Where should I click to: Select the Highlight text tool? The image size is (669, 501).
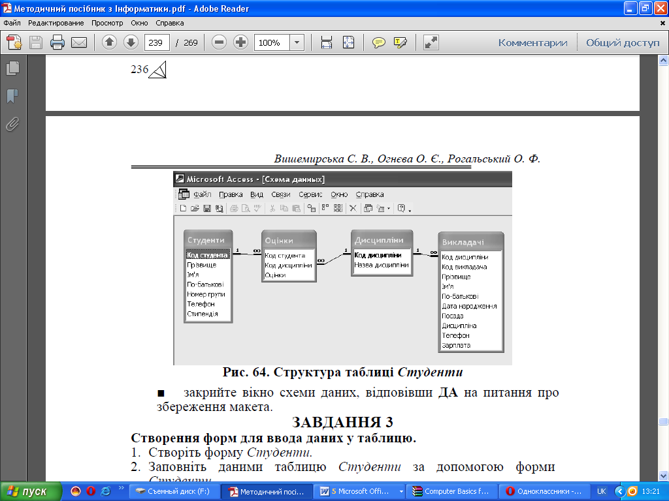(x=400, y=42)
